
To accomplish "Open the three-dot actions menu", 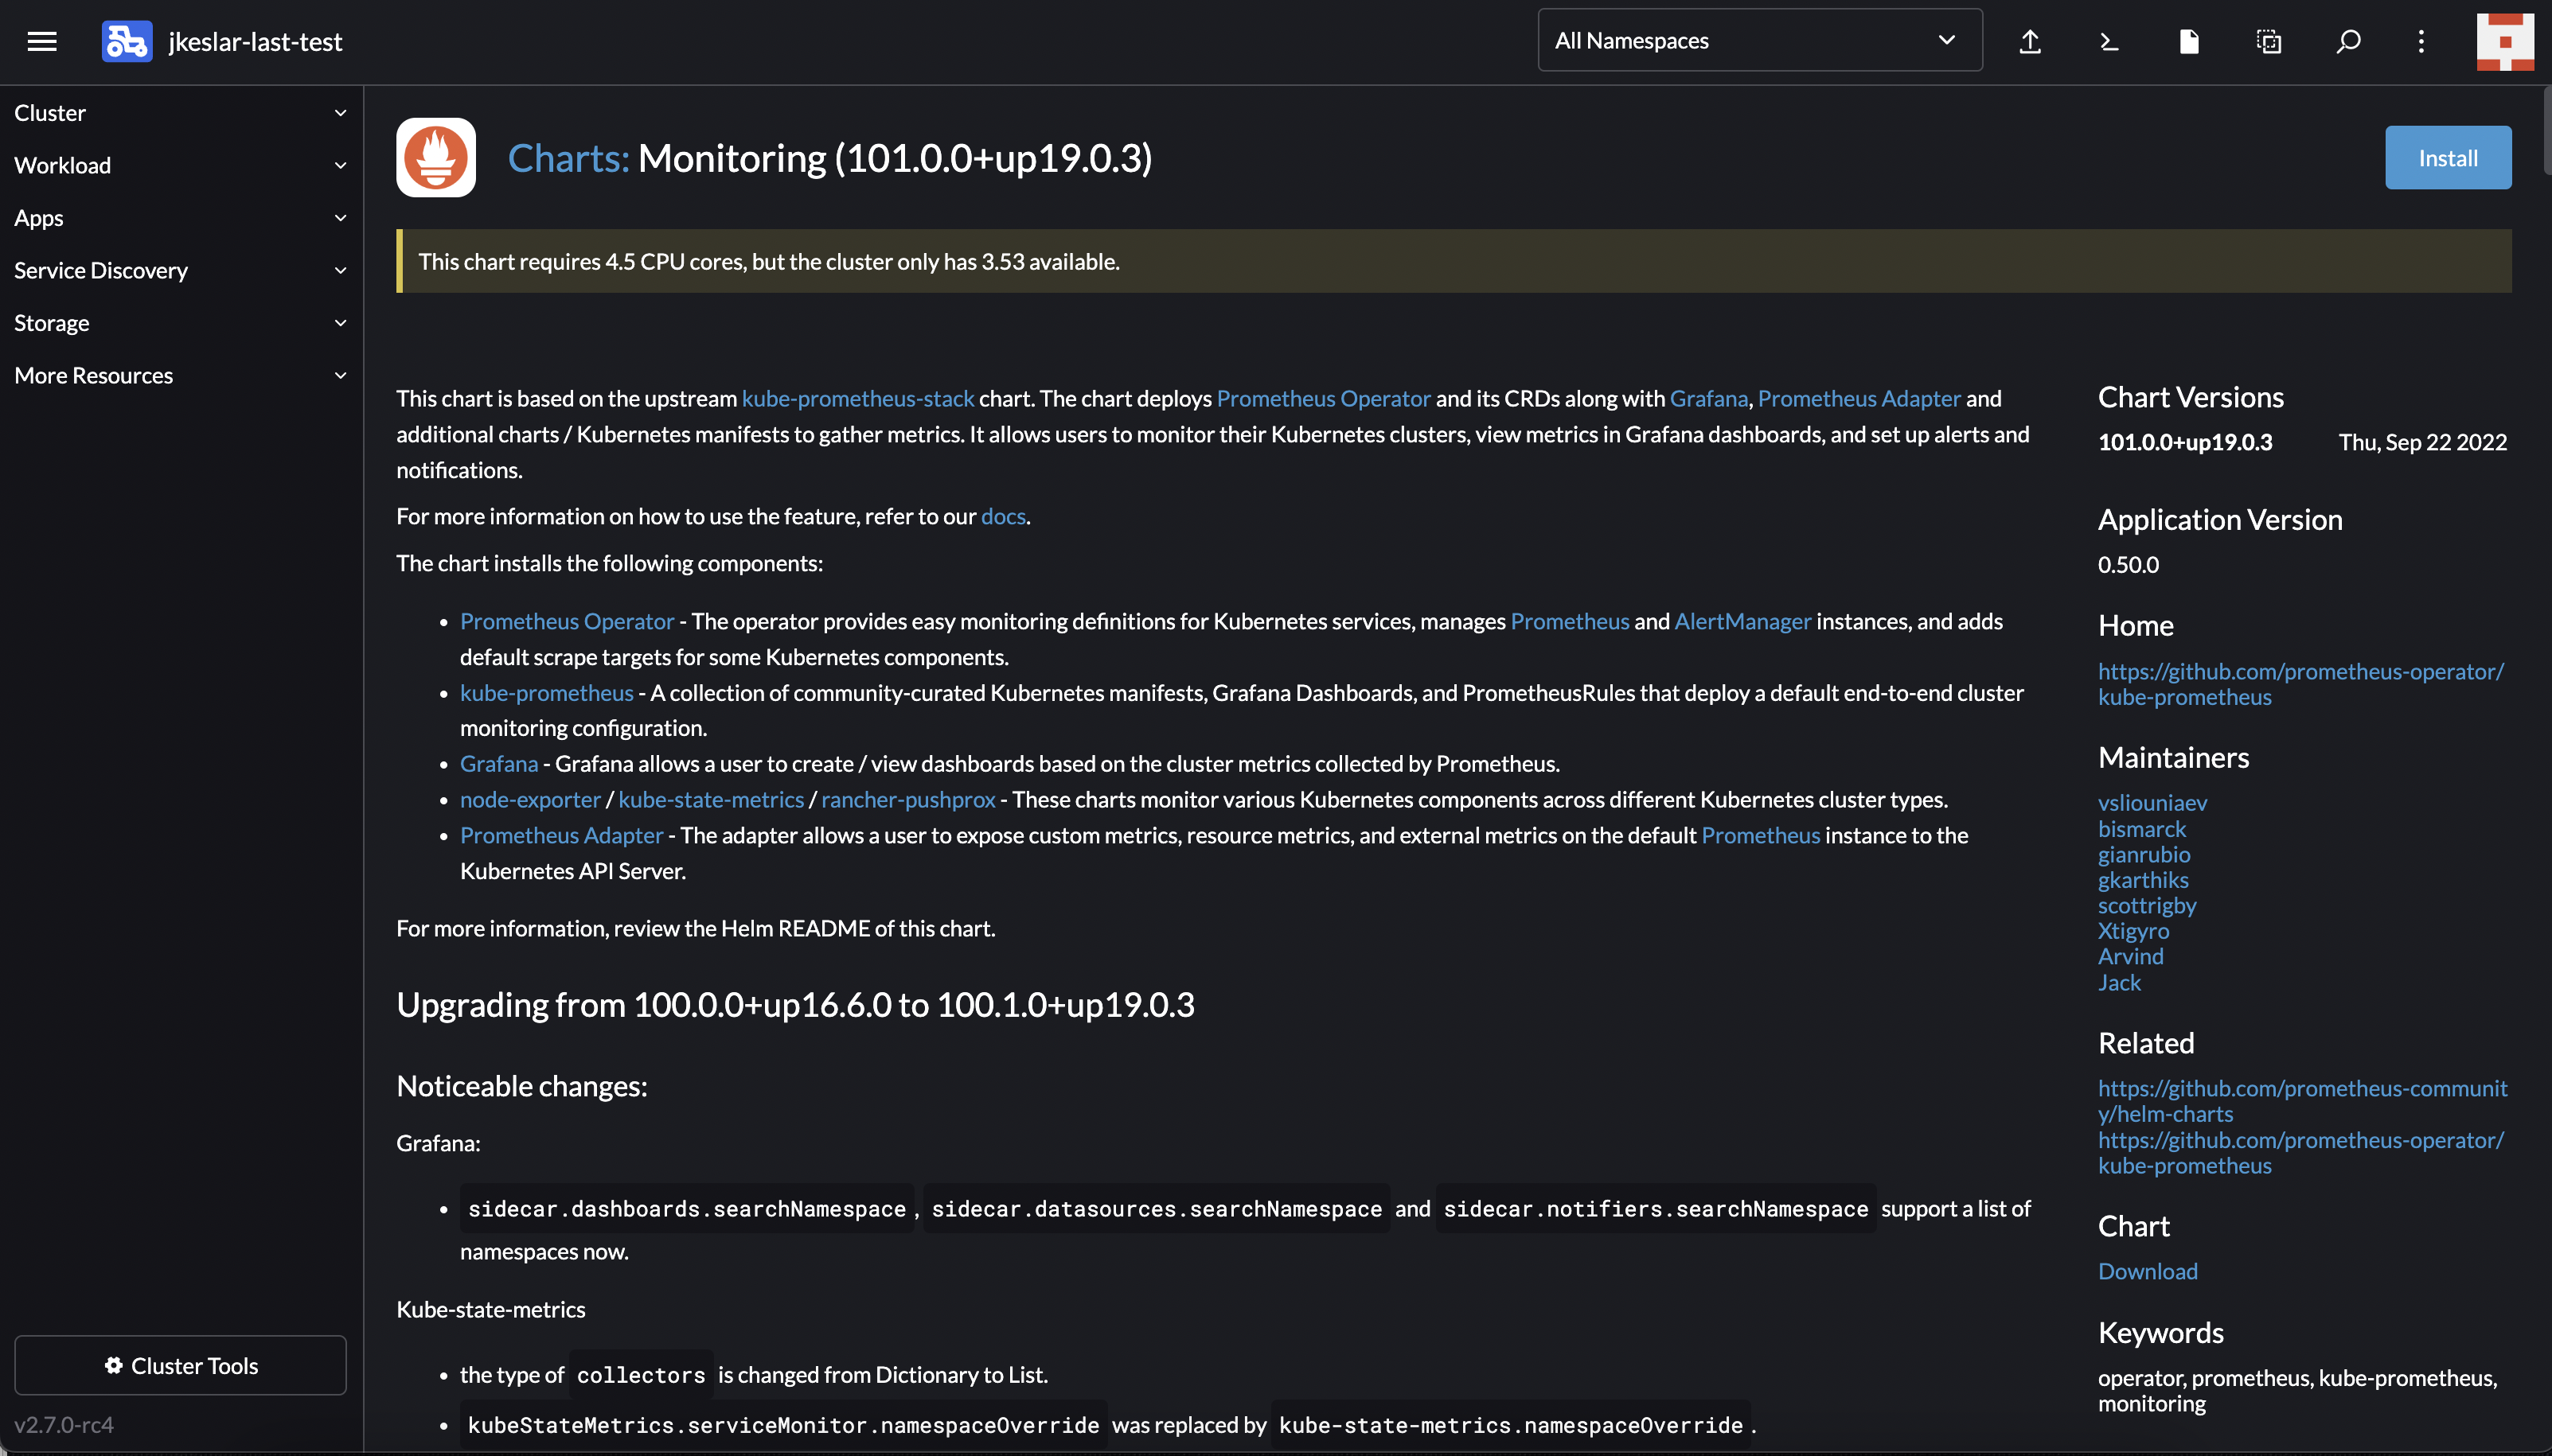I will click(2420, 41).
